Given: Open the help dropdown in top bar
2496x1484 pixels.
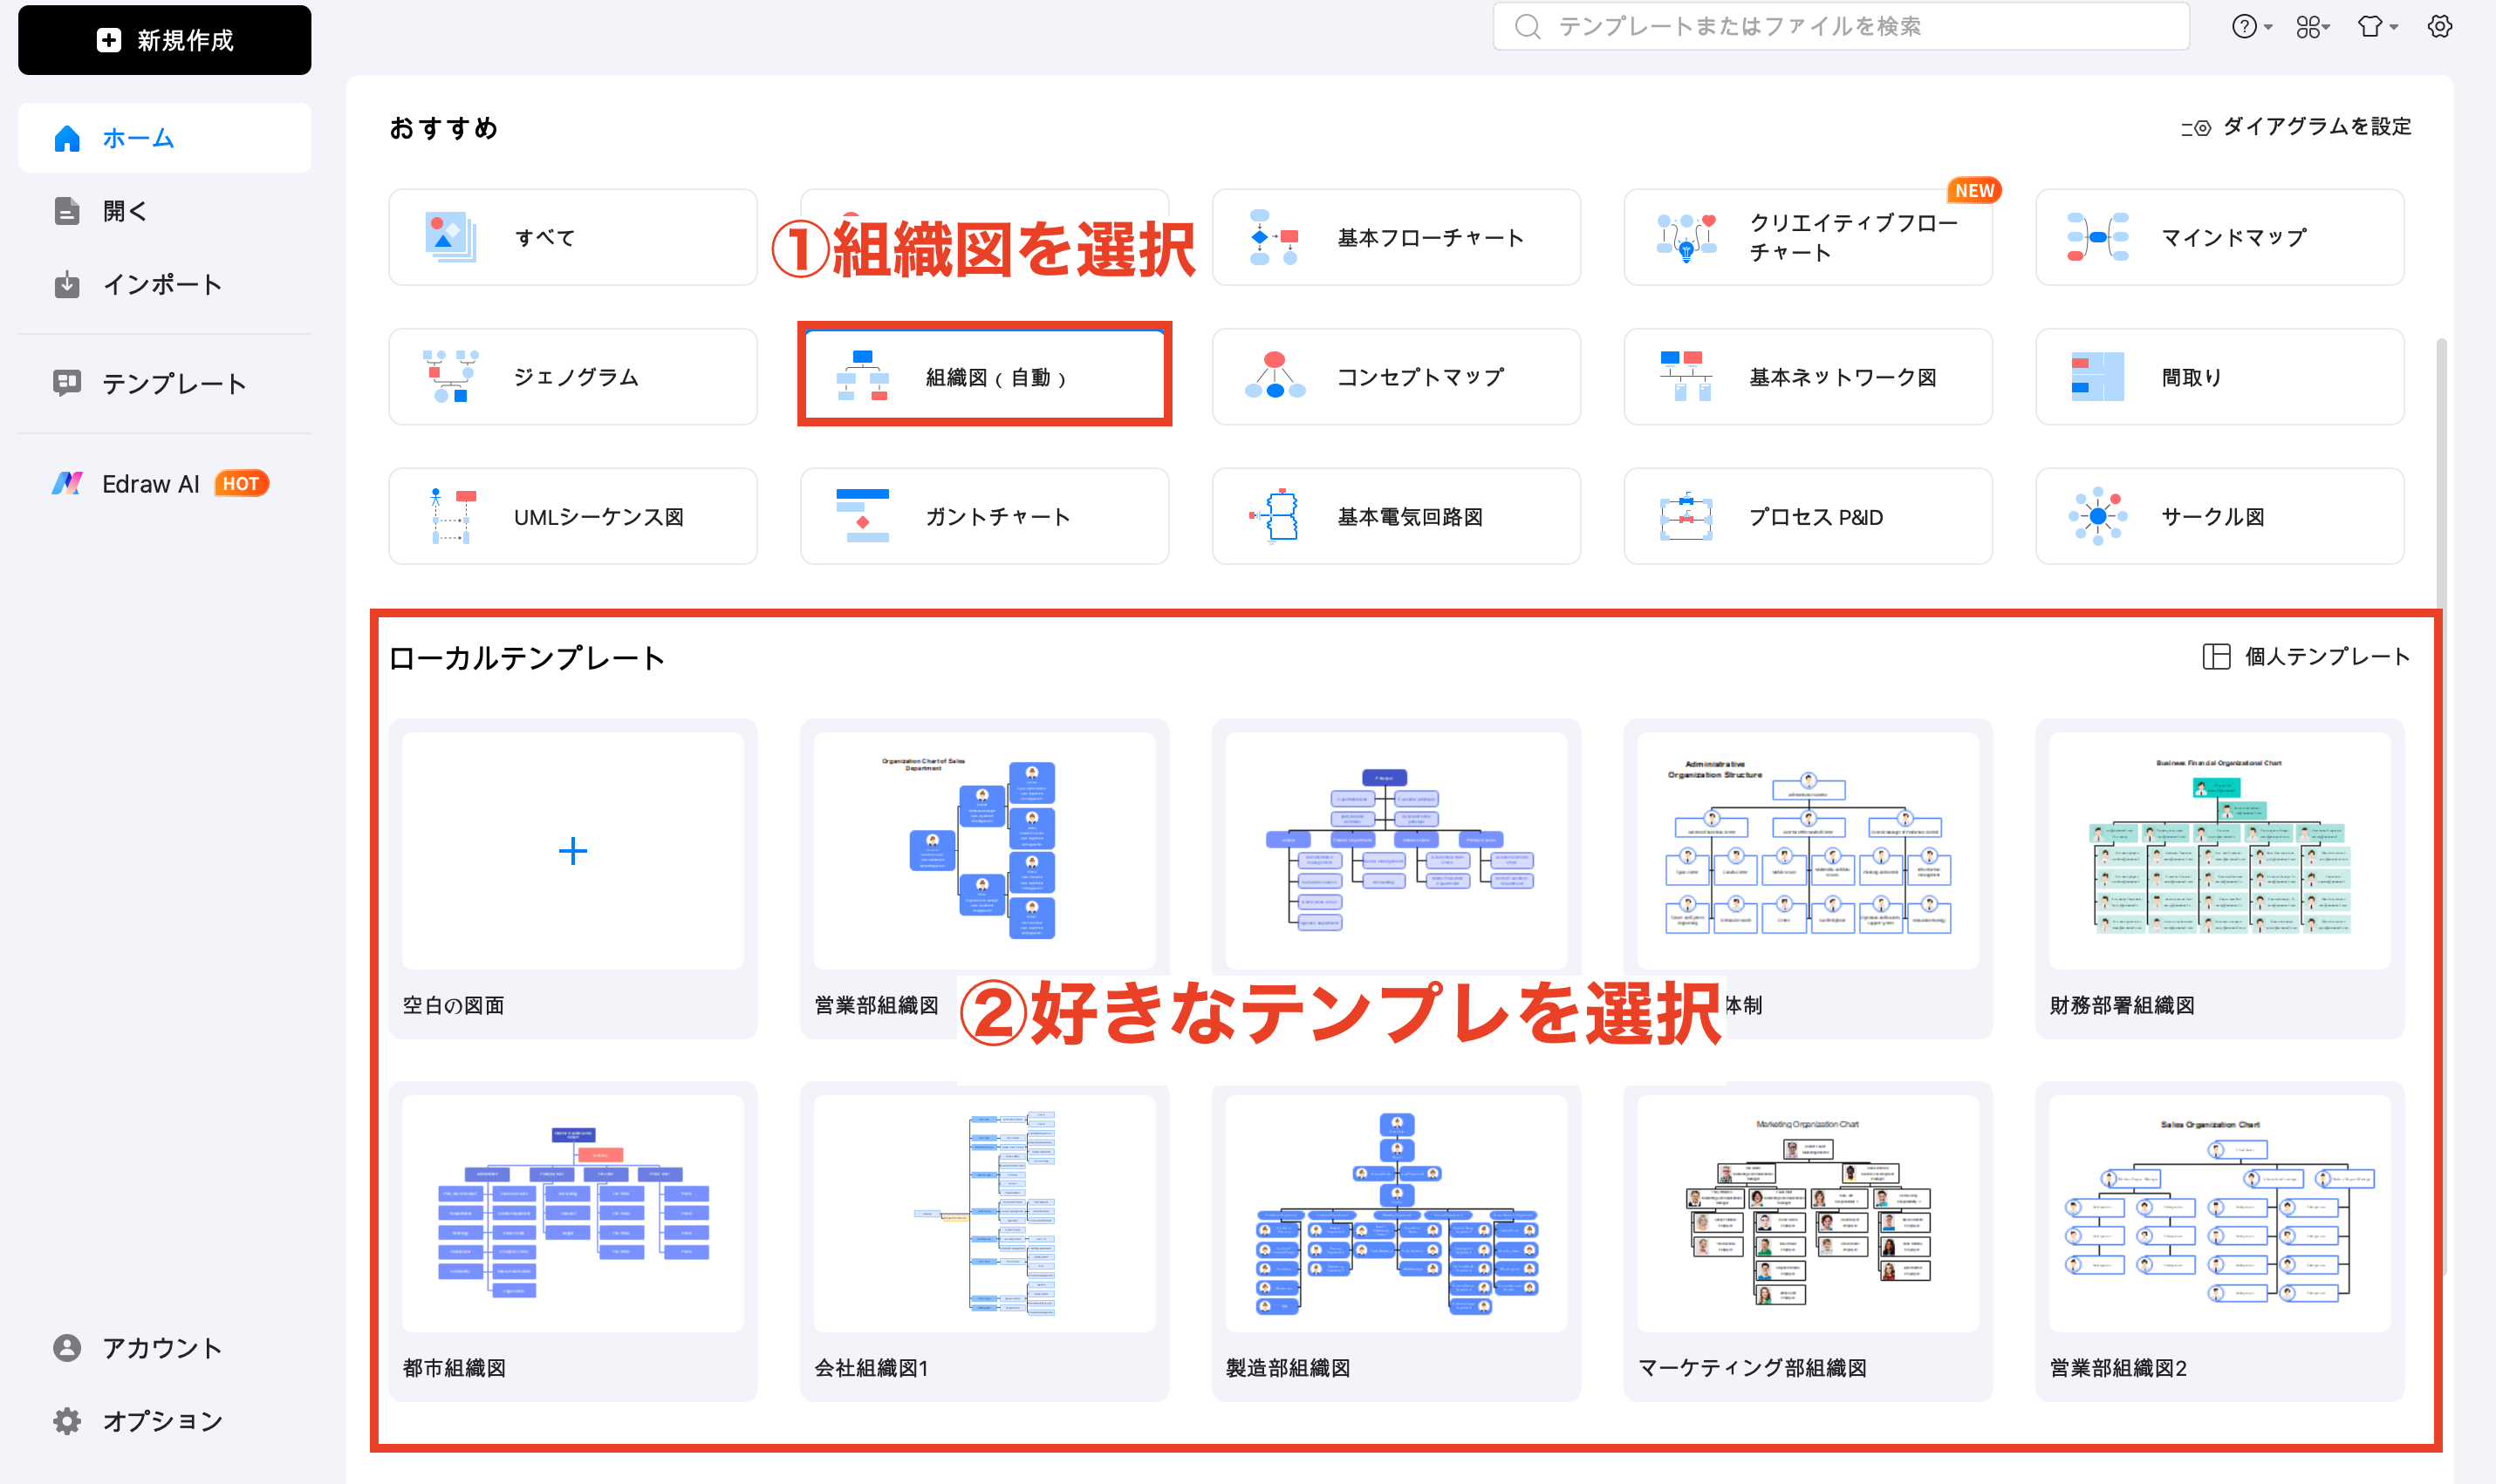Looking at the screenshot, I should [x=2250, y=27].
